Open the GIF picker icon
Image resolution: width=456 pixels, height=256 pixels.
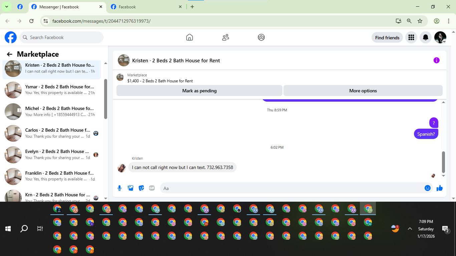(x=152, y=188)
